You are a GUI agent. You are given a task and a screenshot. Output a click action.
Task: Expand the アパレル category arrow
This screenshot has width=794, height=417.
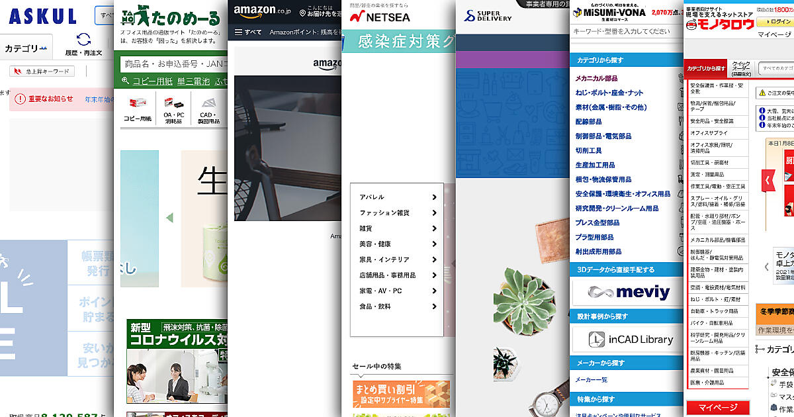[x=434, y=197]
